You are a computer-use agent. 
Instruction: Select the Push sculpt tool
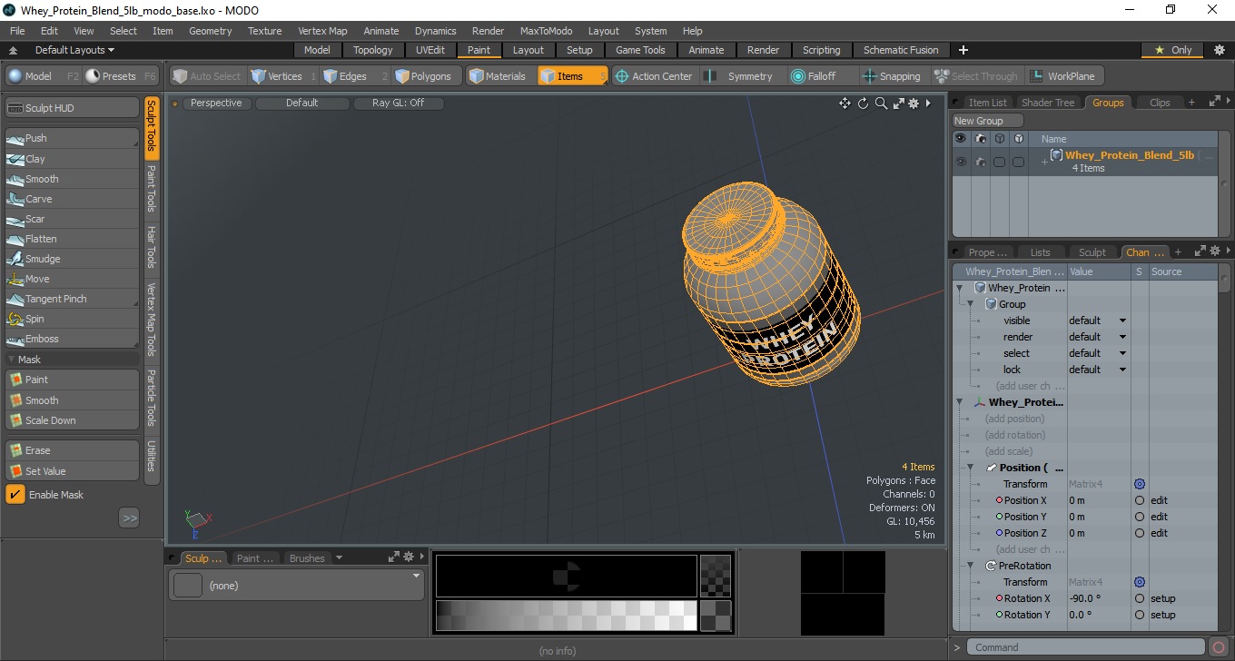[x=73, y=138]
